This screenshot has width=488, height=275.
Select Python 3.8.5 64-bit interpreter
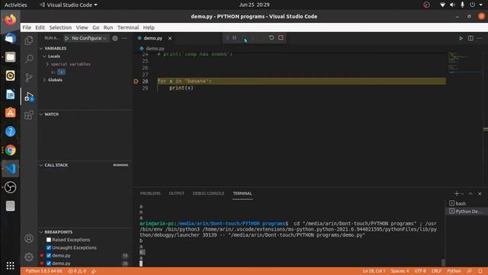pos(44,271)
